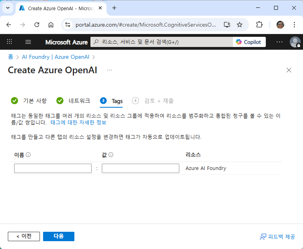Viewport: 303px width, 249px height.
Task: Open the browser home page
Action: click(51, 25)
